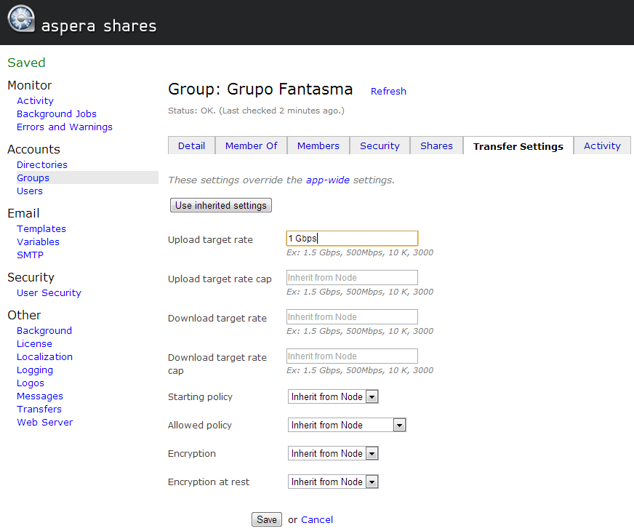Open Localization settings
This screenshot has width=634, height=531.
click(x=45, y=356)
